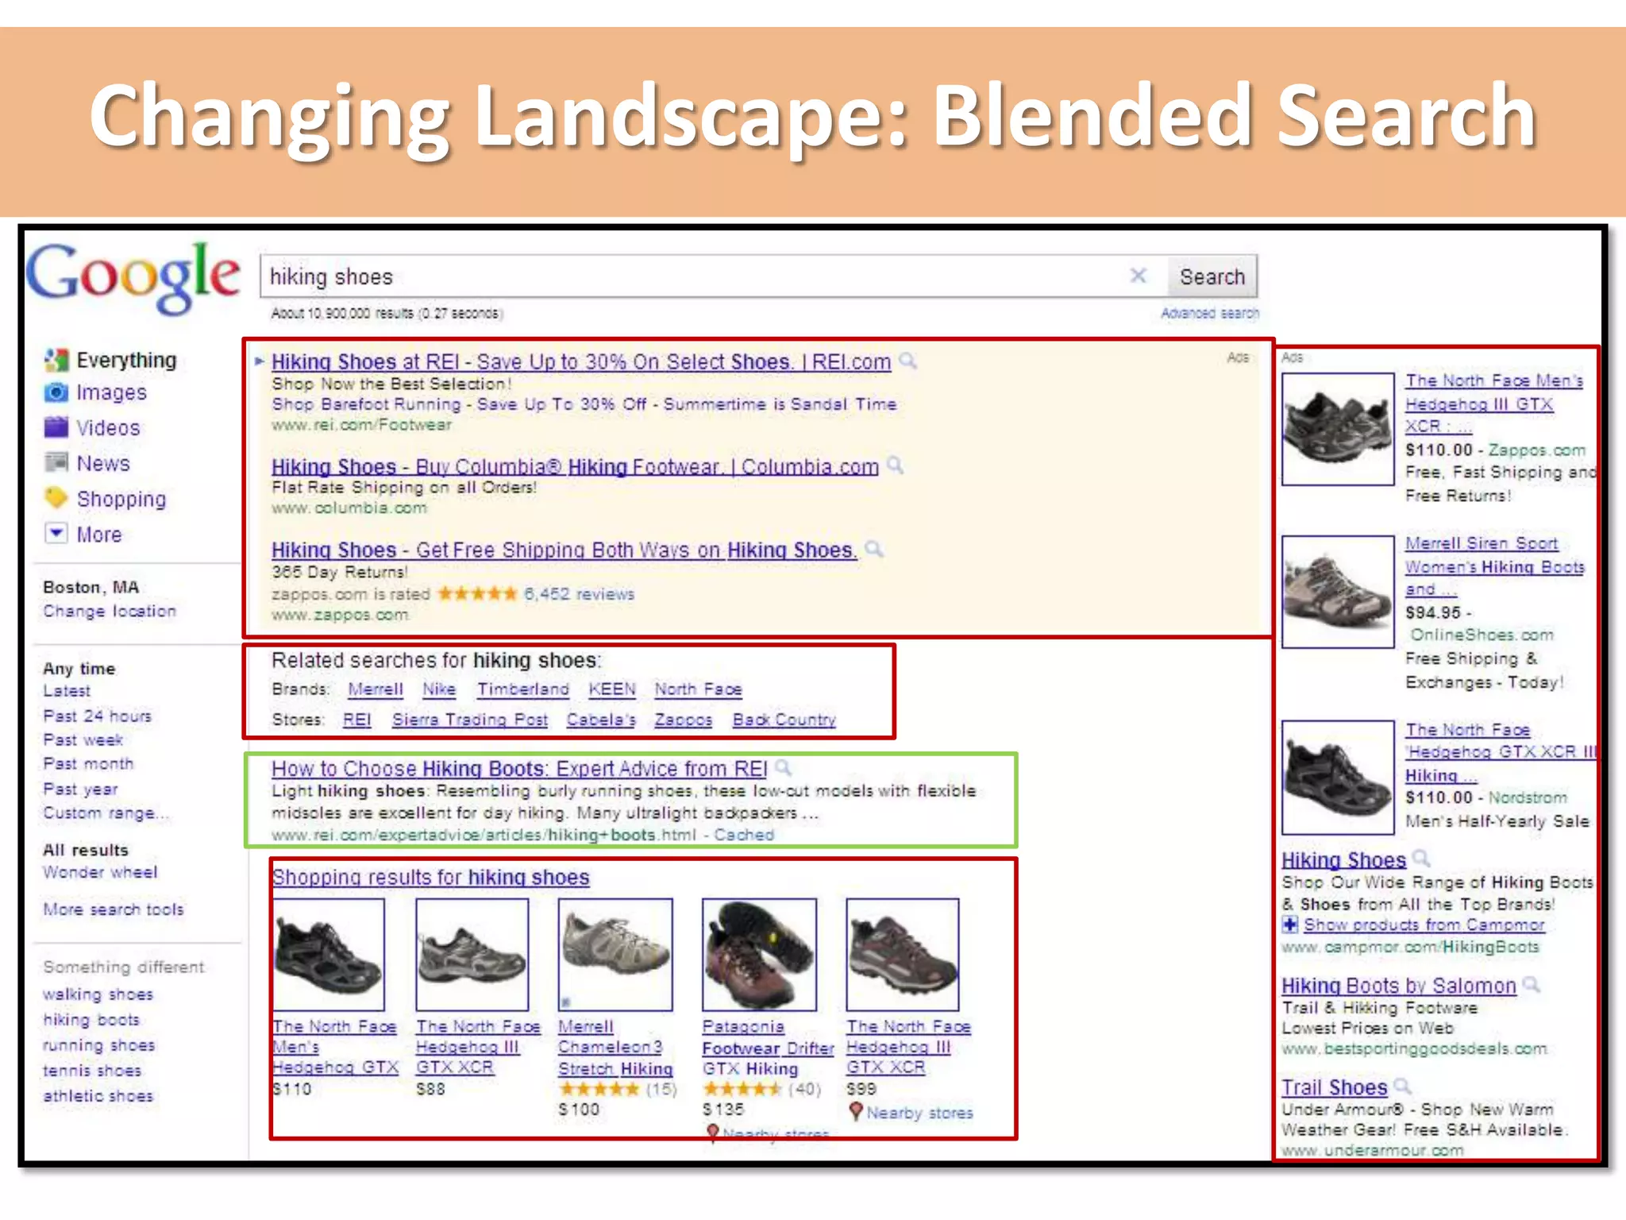Open Hiking Shoes at REI ad link

click(x=581, y=362)
